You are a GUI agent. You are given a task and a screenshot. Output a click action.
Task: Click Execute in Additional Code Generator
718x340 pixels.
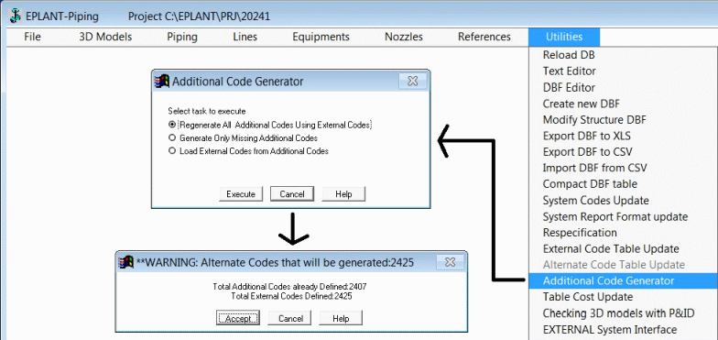pos(241,194)
